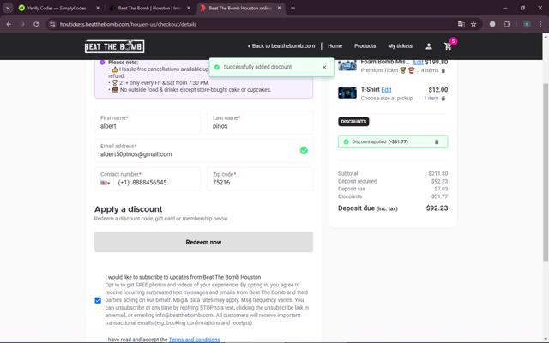The image size is (549, 343).
Task: Expand the country code flag dropdown
Action: [x=105, y=183]
